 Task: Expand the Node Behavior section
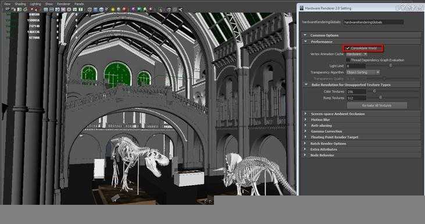[305, 155]
